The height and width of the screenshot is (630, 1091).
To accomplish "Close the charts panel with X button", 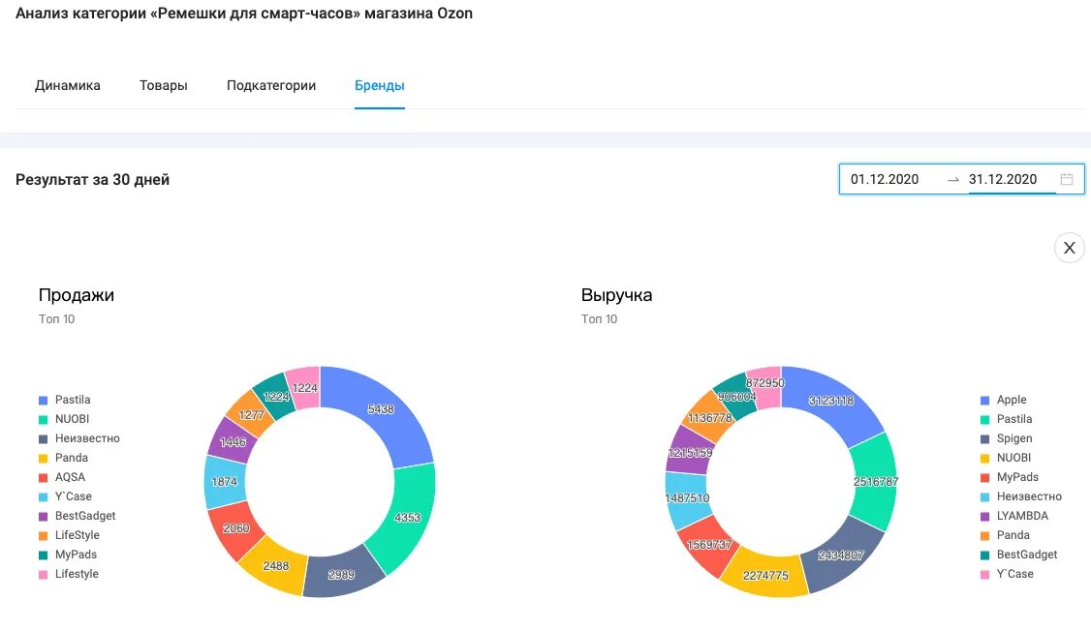I will click(x=1070, y=248).
